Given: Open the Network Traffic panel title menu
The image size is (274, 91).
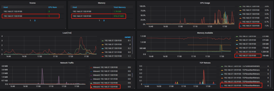Looking at the screenshot, I should pyautogui.click(x=67, y=63).
